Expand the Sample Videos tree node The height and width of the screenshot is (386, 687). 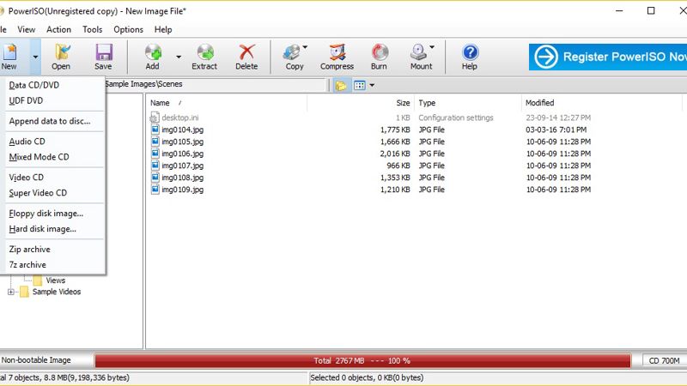tap(11, 292)
